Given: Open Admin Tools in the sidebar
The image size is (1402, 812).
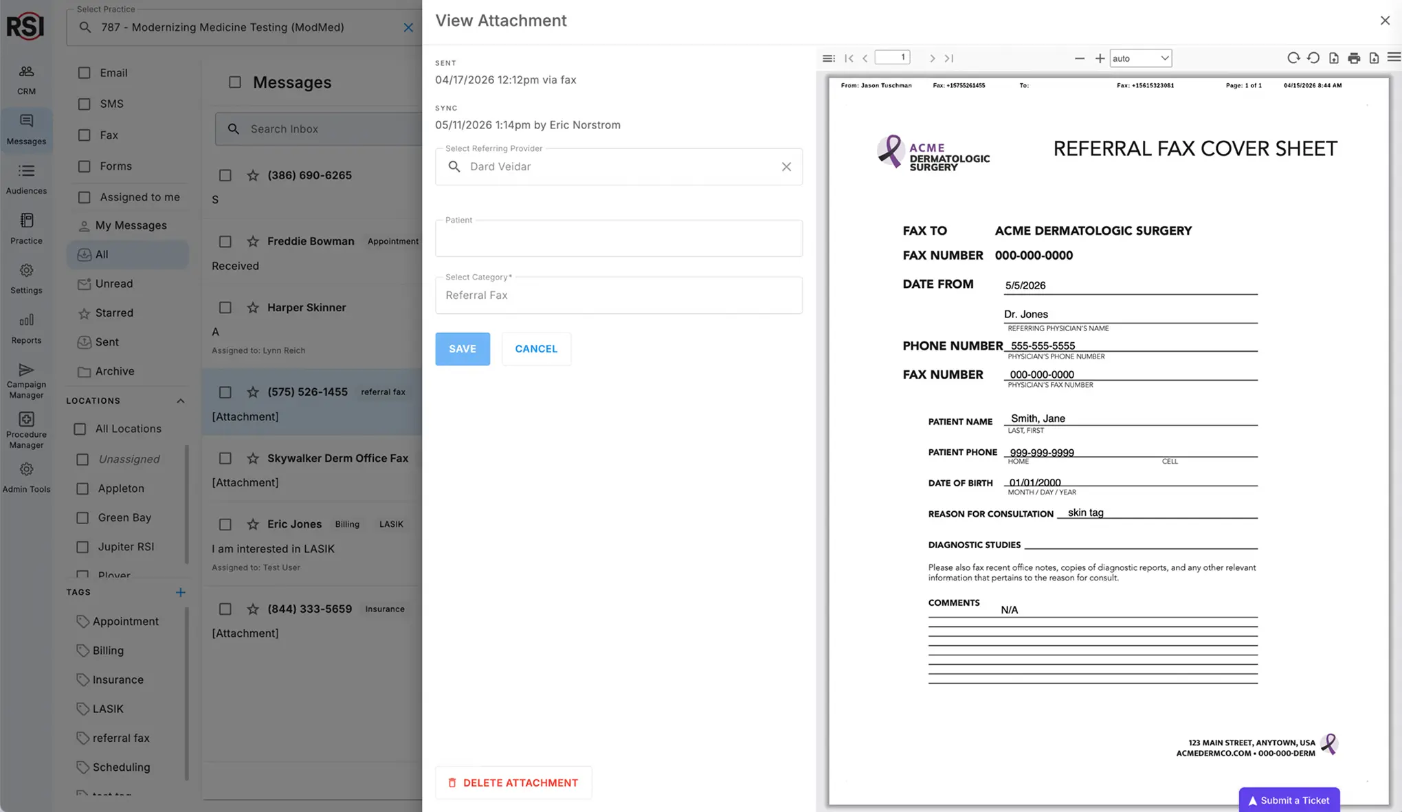Looking at the screenshot, I should click(26, 478).
